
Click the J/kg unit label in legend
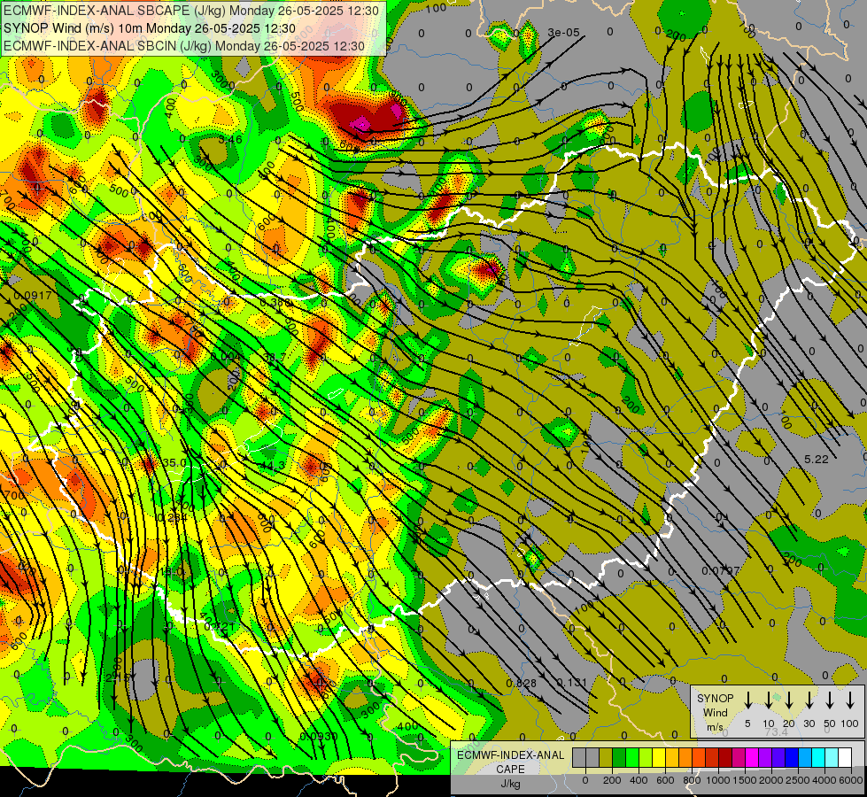click(510, 784)
